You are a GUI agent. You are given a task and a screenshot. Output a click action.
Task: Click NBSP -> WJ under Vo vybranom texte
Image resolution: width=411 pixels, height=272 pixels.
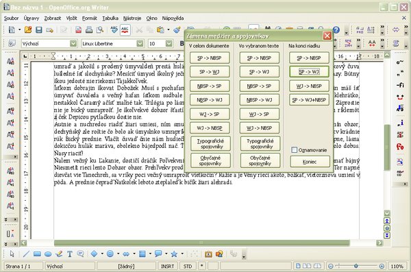(260, 100)
